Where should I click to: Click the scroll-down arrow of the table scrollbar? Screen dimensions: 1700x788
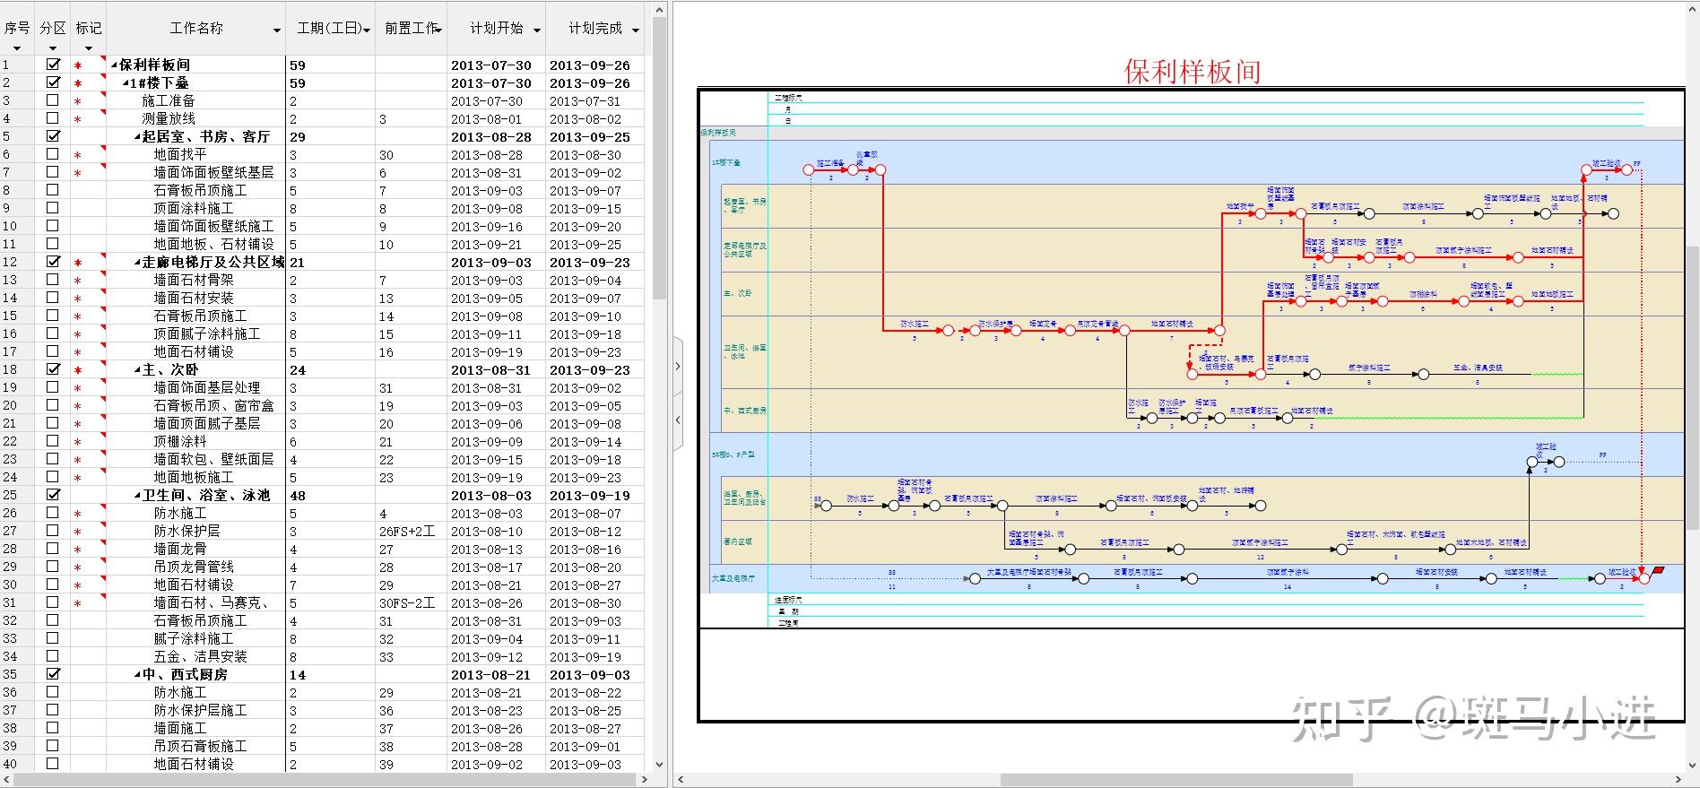click(660, 765)
